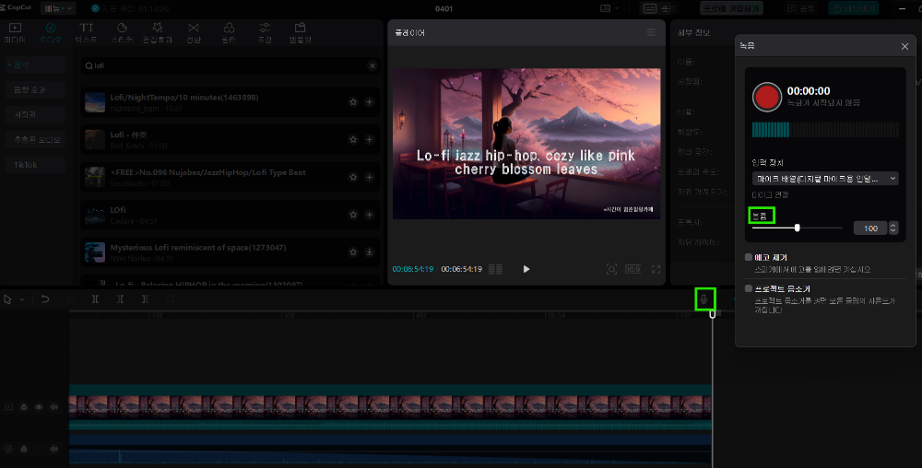The height and width of the screenshot is (468, 922).
Task: Open the player panel hamburger menu
Action: point(651,32)
